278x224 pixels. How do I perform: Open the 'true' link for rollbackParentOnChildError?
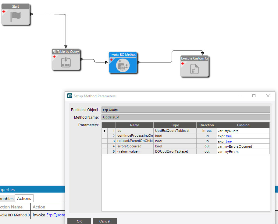pyautogui.click(x=229, y=141)
